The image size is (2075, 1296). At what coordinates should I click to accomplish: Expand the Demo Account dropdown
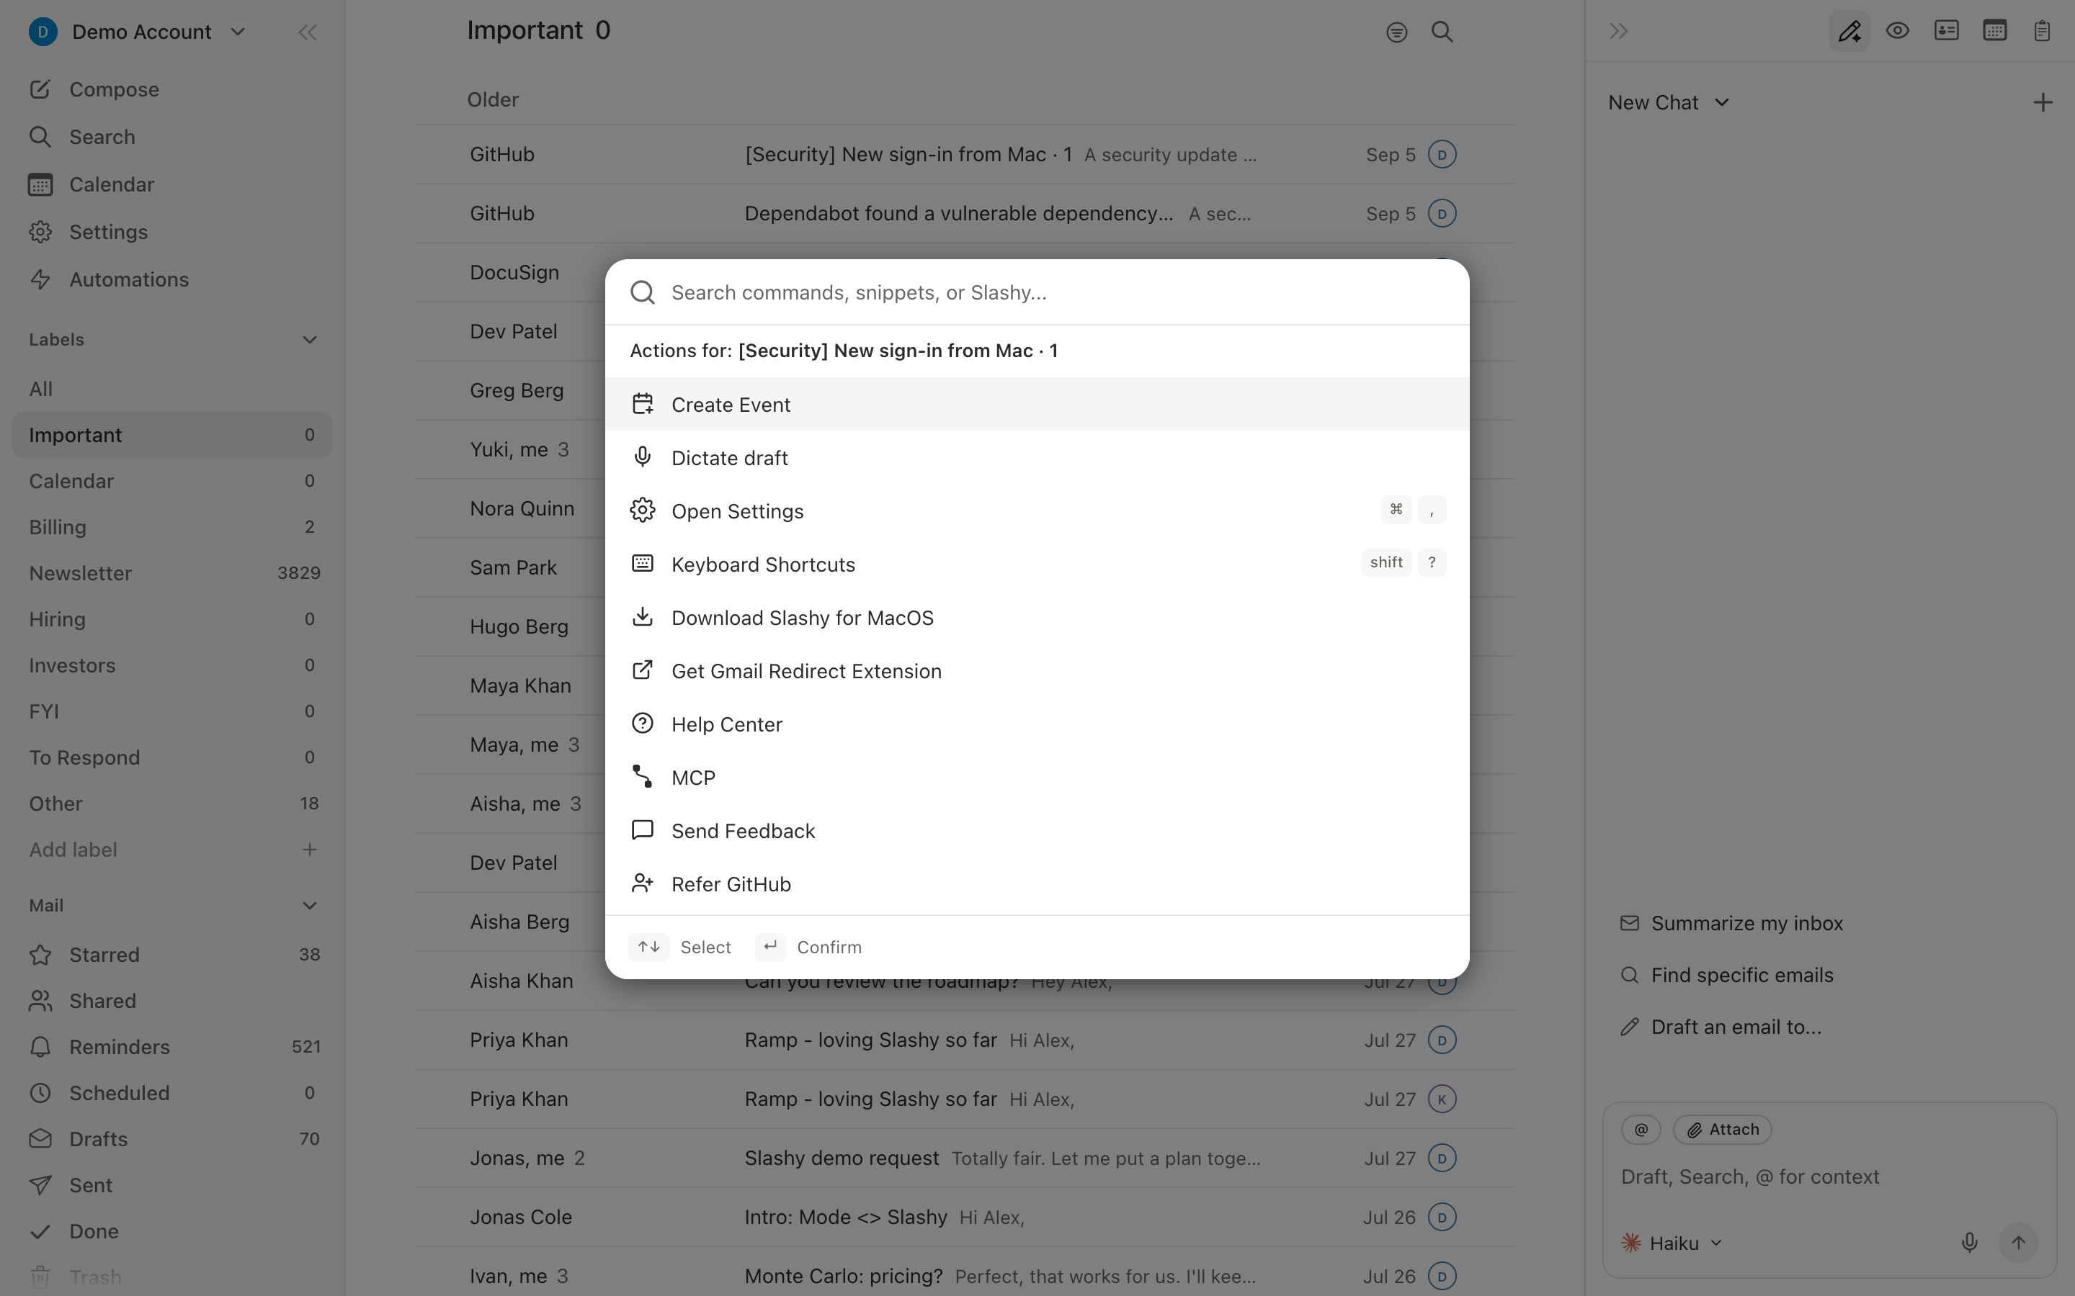[137, 32]
